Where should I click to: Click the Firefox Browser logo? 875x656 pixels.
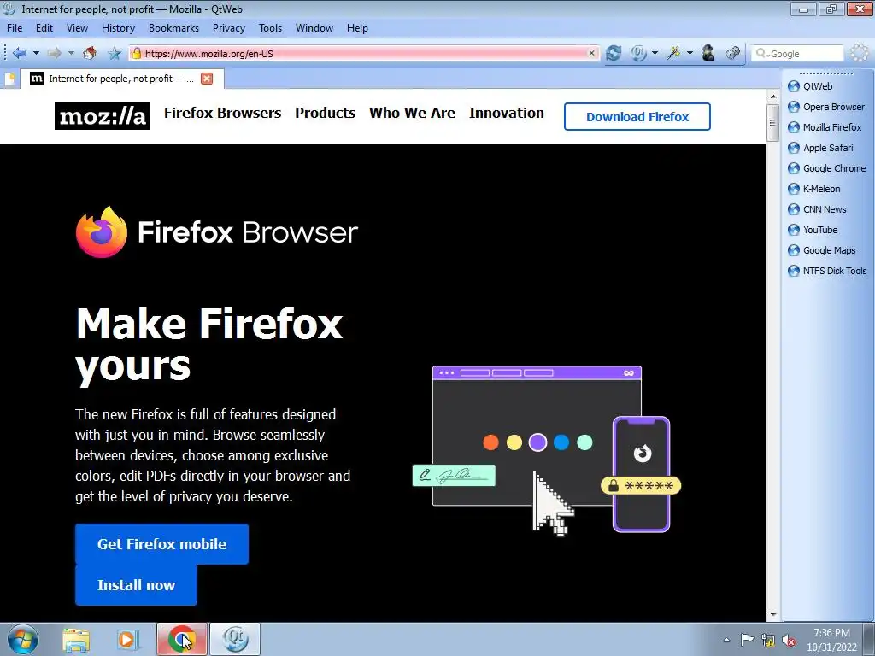tap(216, 232)
